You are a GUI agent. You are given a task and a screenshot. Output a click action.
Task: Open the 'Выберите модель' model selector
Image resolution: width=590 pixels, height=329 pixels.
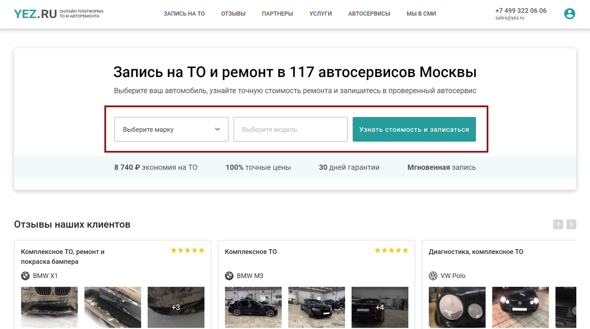click(x=290, y=129)
